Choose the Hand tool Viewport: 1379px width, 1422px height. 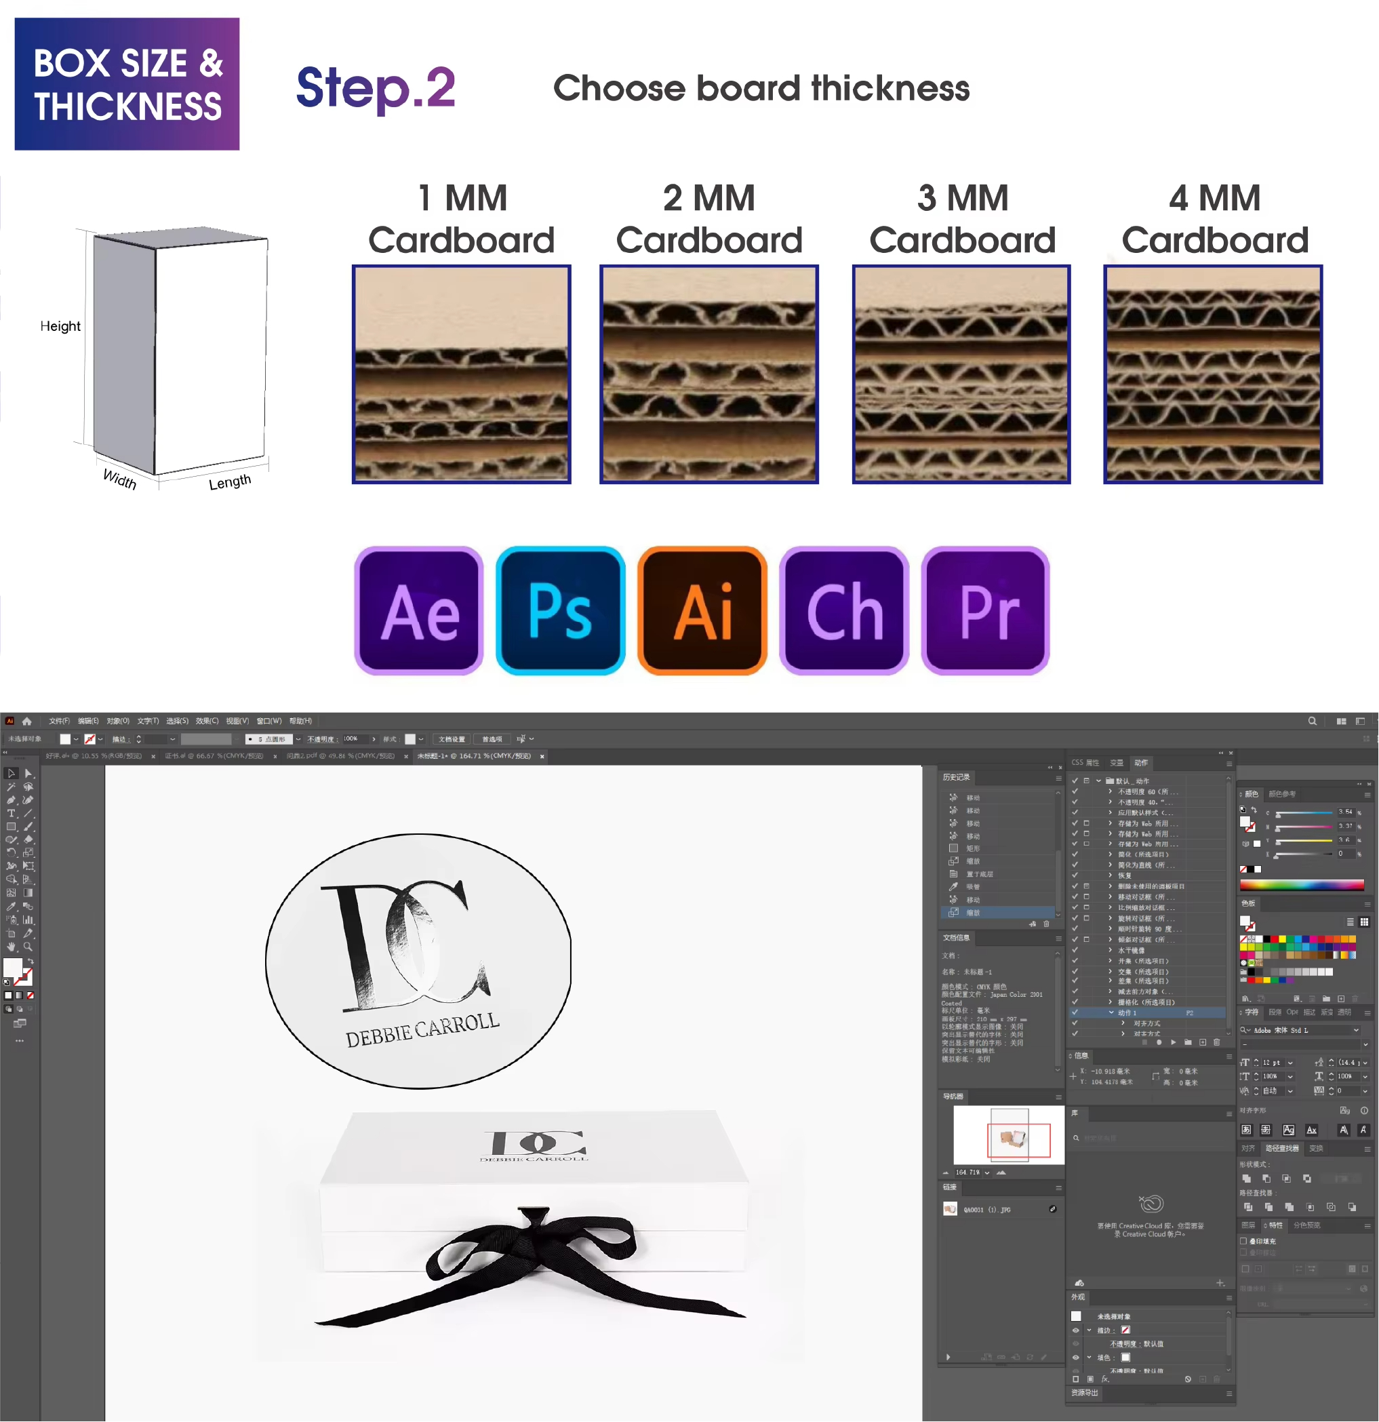point(11,947)
